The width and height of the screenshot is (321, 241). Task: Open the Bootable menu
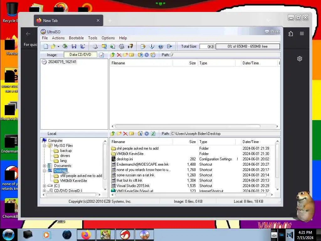click(76, 38)
